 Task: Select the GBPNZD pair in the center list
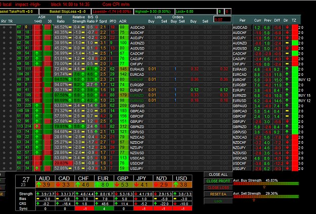[137, 126]
